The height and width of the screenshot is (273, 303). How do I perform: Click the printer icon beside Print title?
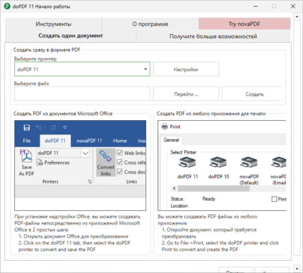point(164,126)
